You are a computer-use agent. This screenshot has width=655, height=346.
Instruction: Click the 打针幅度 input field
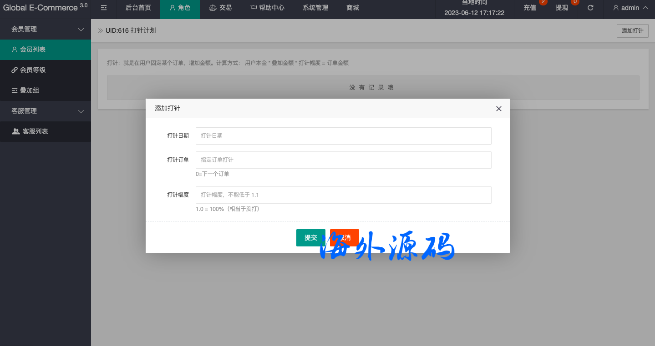point(343,195)
